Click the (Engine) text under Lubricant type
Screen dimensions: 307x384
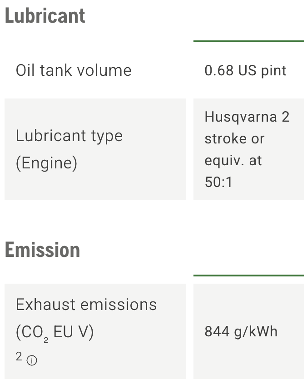(x=47, y=163)
